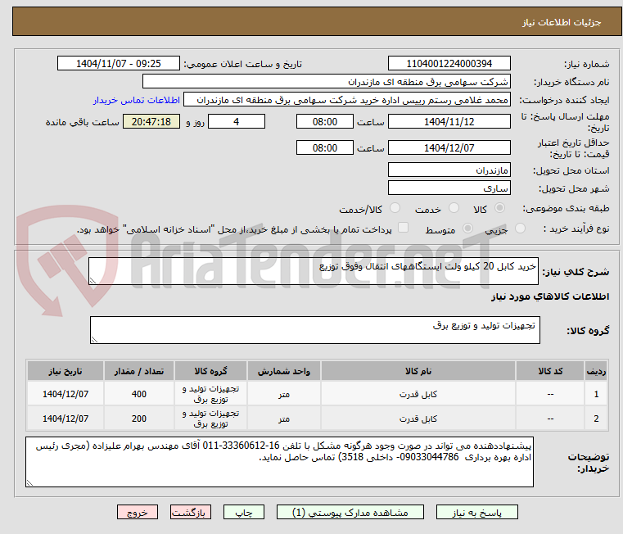Click the واحد شمارش column header
The width and height of the screenshot is (623, 534).
tap(284, 371)
